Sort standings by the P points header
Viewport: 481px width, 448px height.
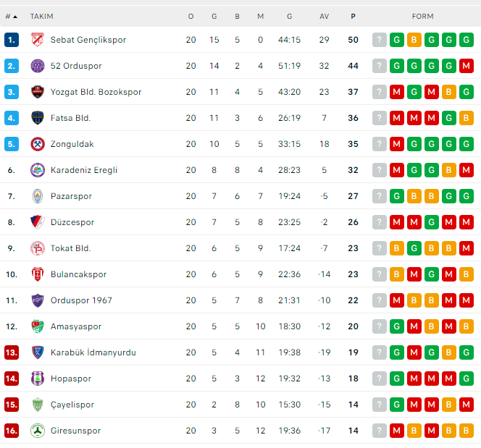[353, 16]
